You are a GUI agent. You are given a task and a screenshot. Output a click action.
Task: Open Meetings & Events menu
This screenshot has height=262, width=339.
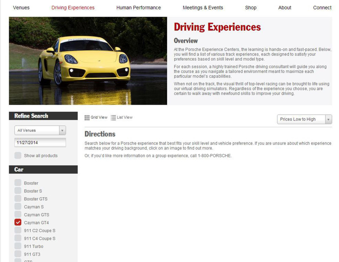203,8
